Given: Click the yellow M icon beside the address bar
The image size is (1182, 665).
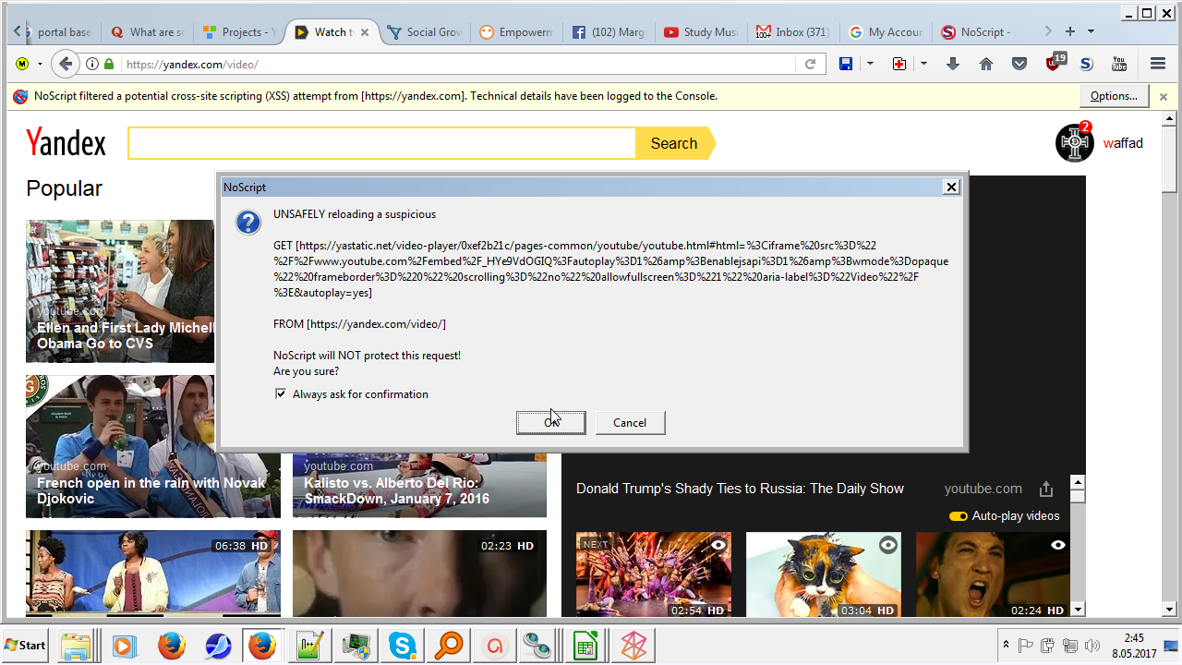Looking at the screenshot, I should 22,64.
